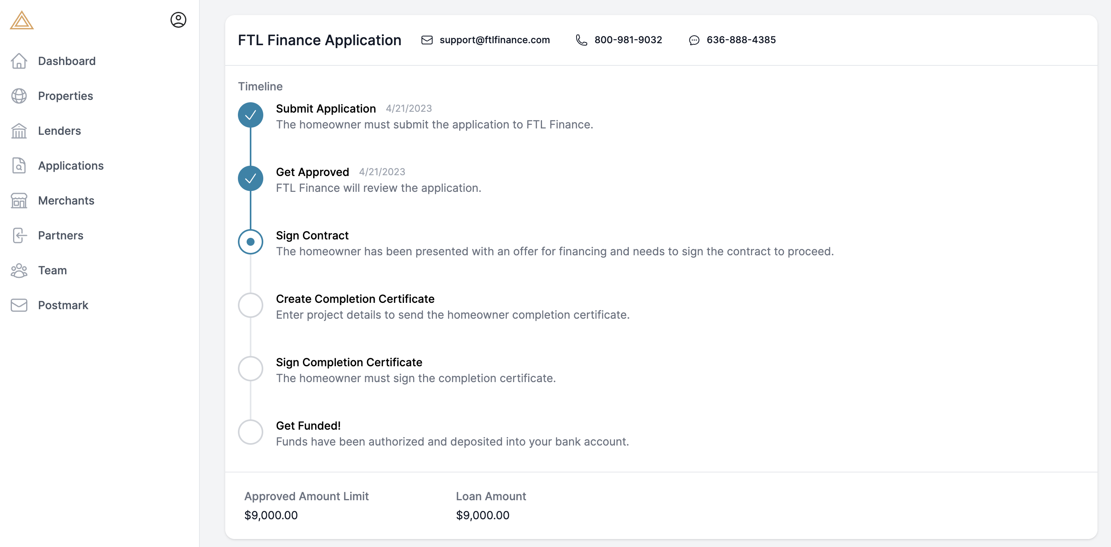Click the Get Funded! step circle
The image size is (1111, 547).
[251, 432]
